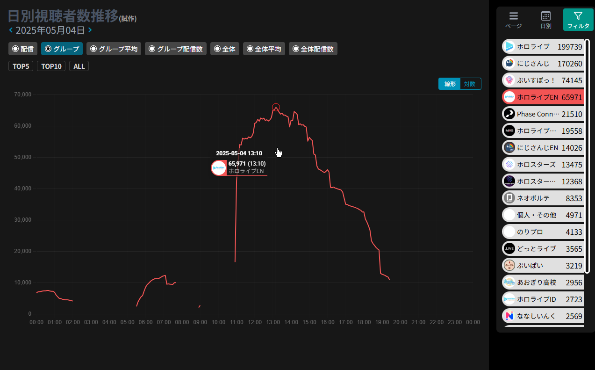Viewport: 595px width, 370px height.
Task: Click the ホロスターズ logo icon
Action: [x=509, y=164]
